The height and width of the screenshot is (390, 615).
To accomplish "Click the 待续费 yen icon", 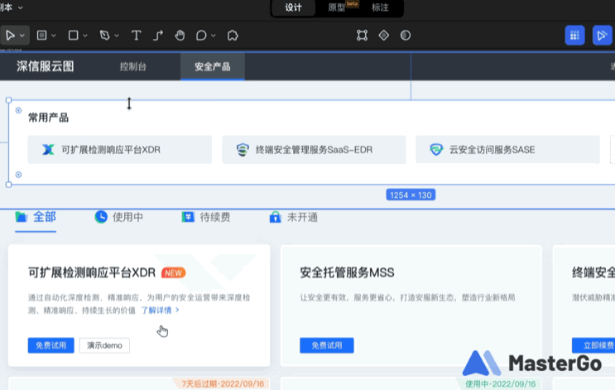I will tap(188, 217).
